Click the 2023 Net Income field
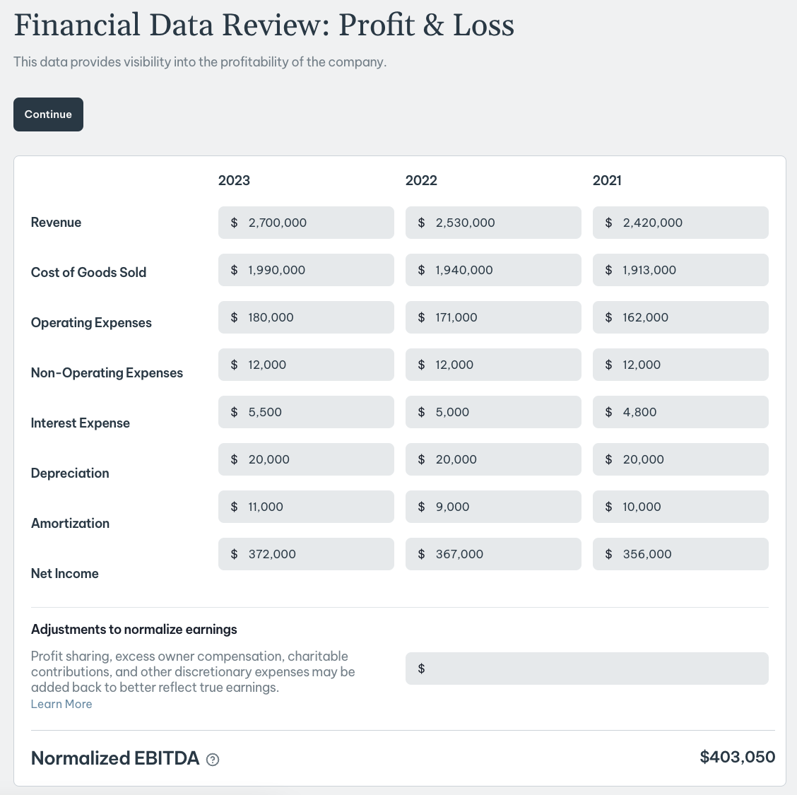 (x=306, y=554)
